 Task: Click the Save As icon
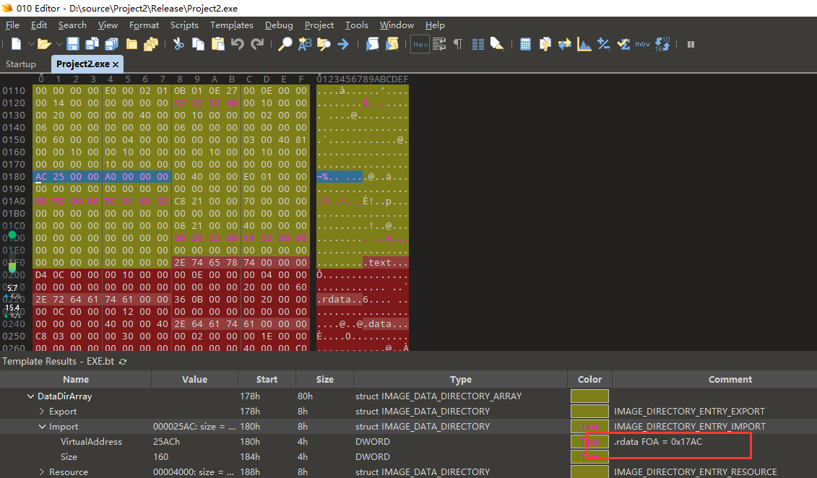(92, 44)
